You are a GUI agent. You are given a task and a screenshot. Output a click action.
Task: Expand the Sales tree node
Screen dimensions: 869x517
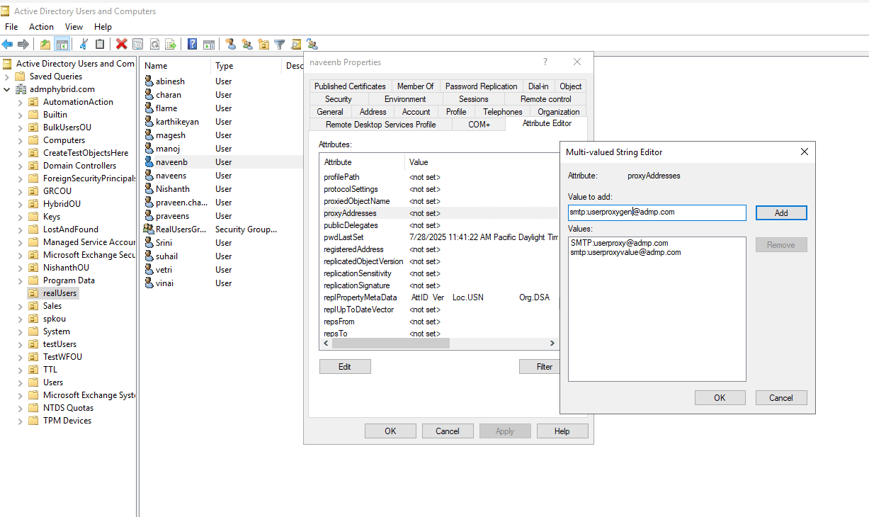coord(20,306)
